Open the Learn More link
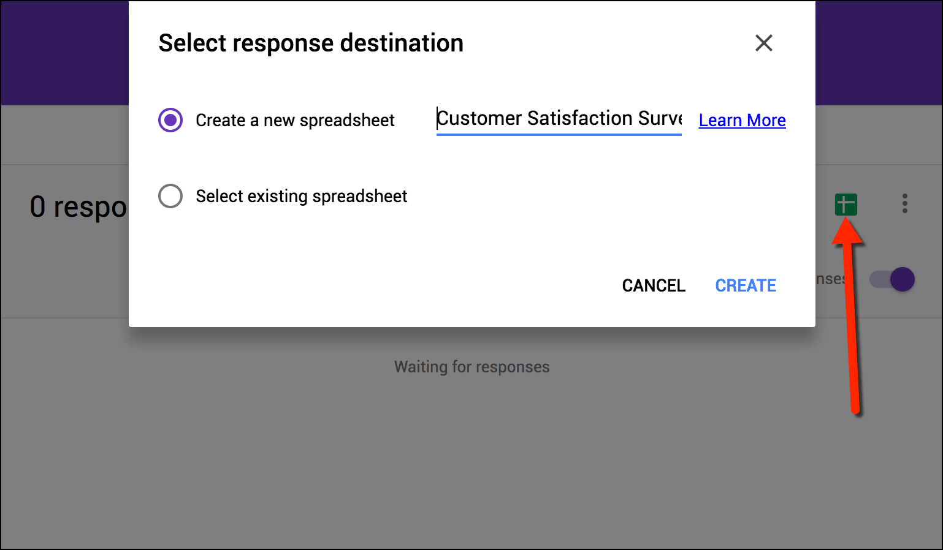The width and height of the screenshot is (943, 550). [x=742, y=121]
